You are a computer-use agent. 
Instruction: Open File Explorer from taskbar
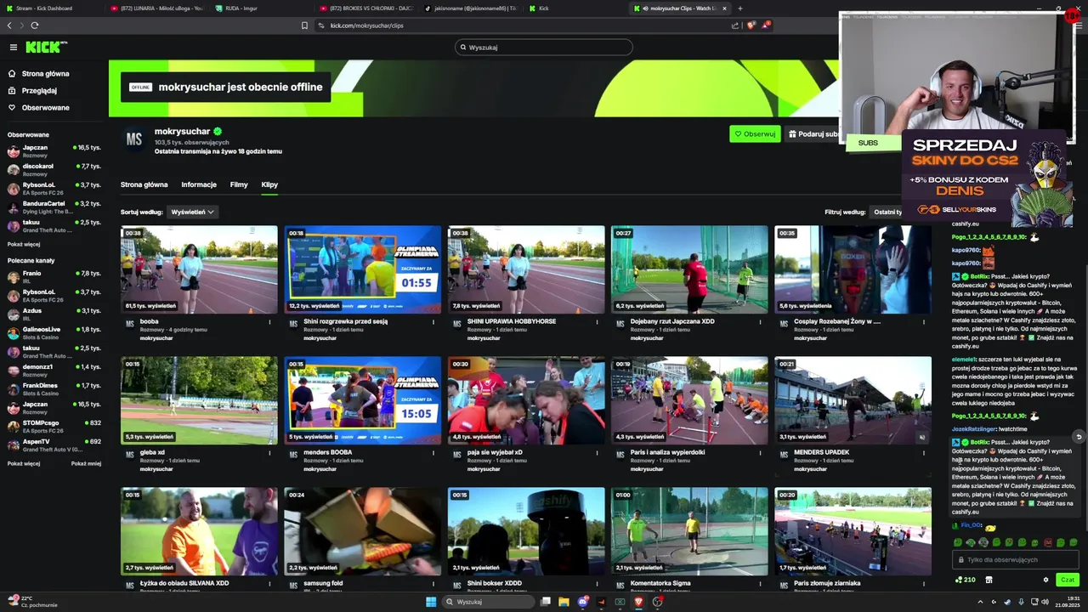coord(564,602)
